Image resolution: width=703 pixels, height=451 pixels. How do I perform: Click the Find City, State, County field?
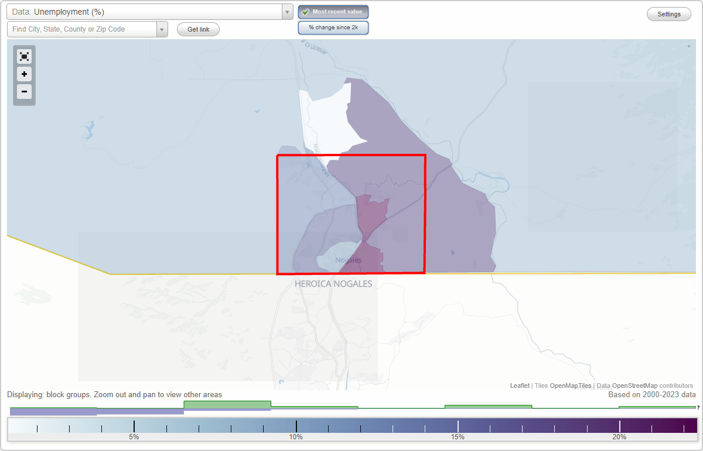click(x=82, y=29)
